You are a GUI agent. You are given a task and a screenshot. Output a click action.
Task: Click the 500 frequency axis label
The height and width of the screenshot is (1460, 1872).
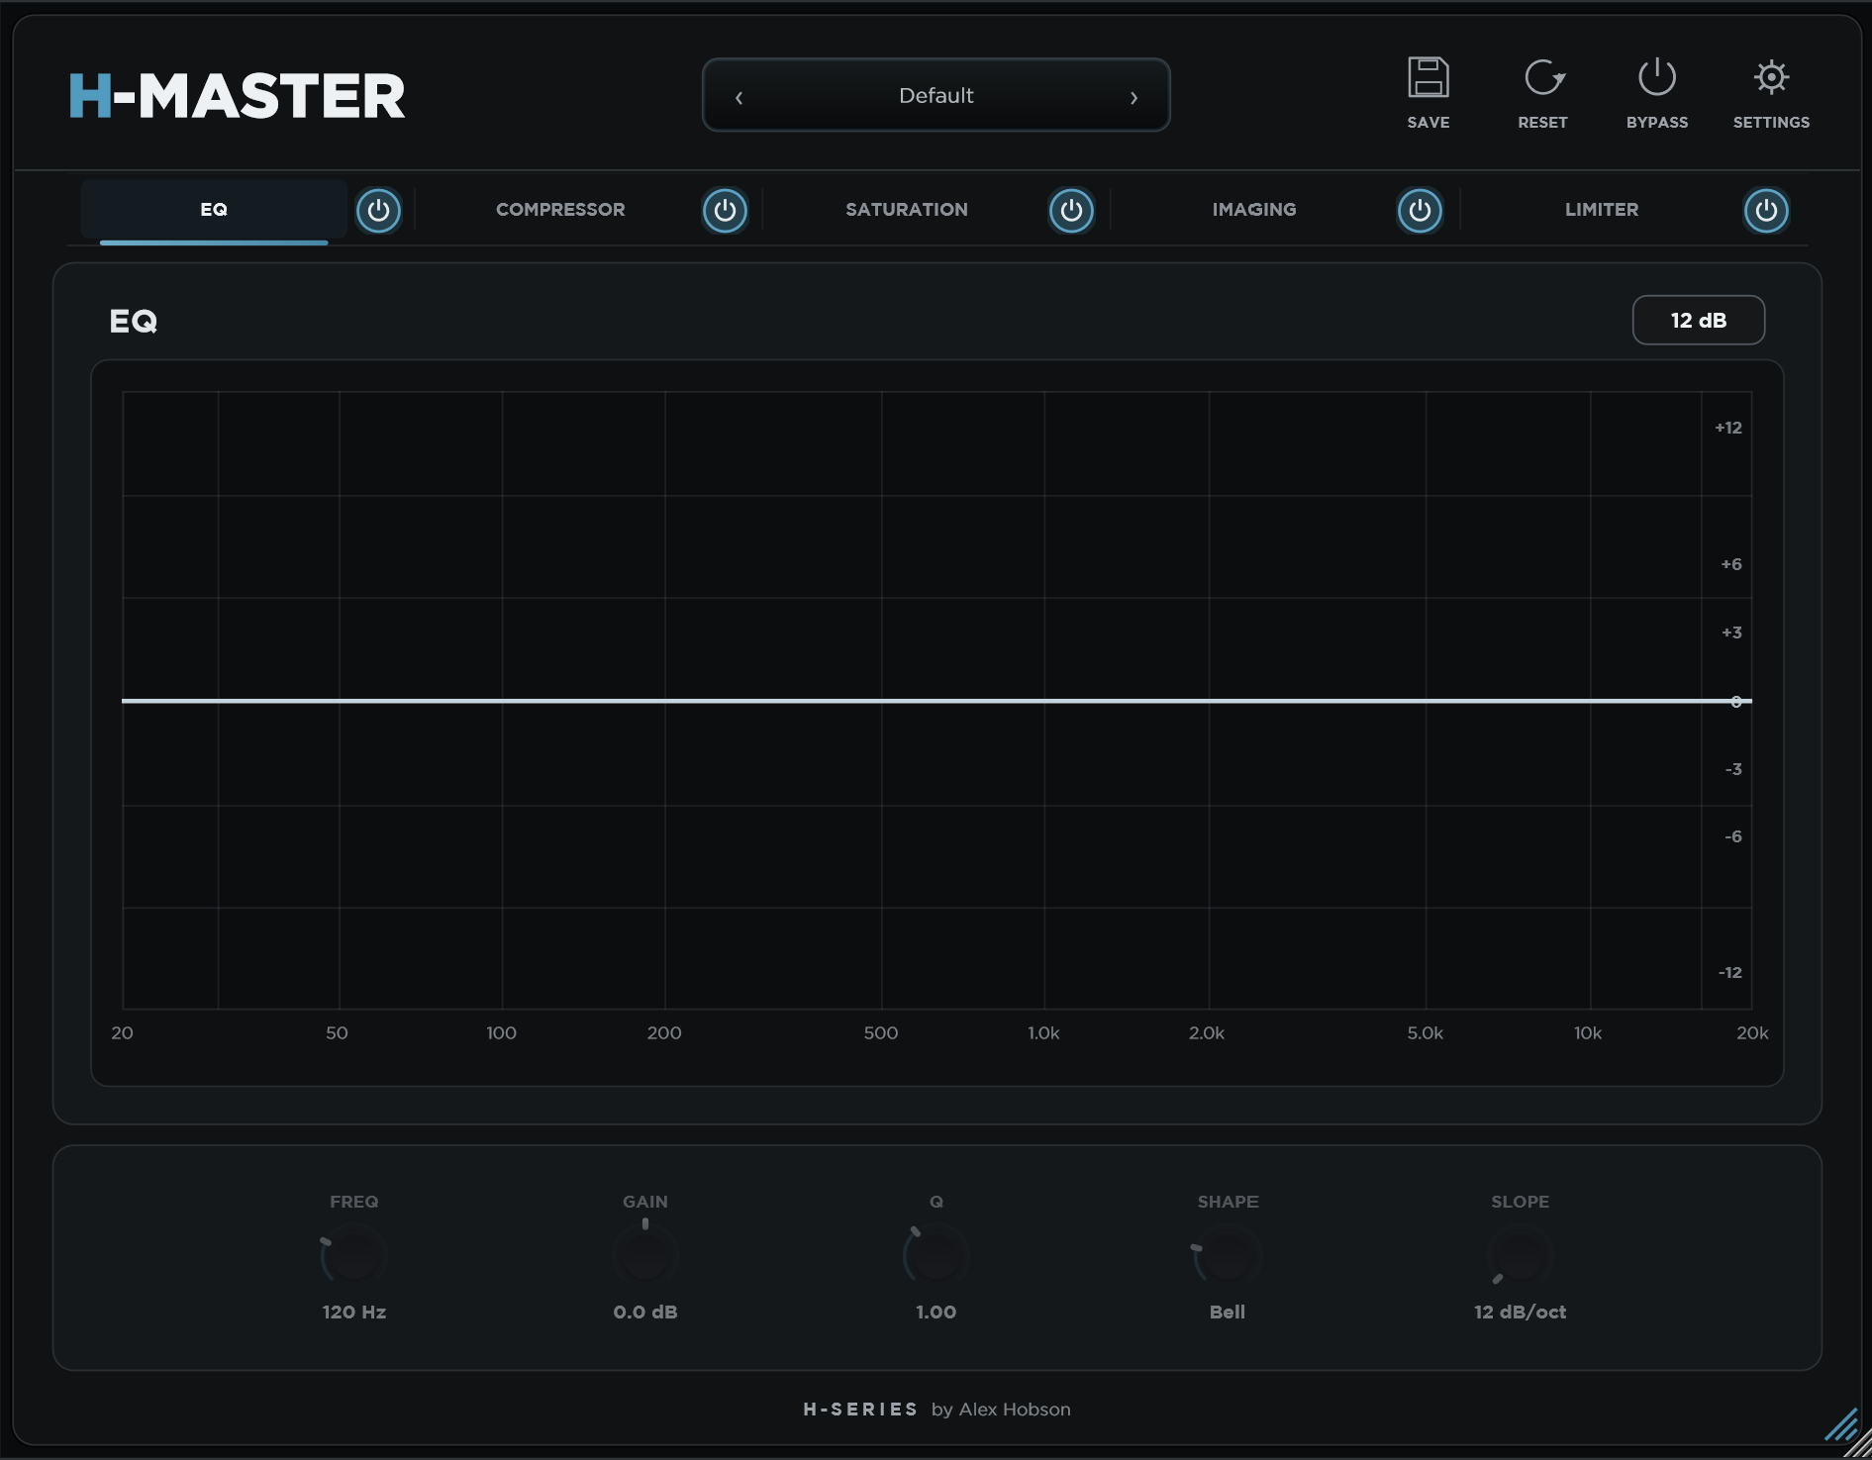tap(881, 1032)
